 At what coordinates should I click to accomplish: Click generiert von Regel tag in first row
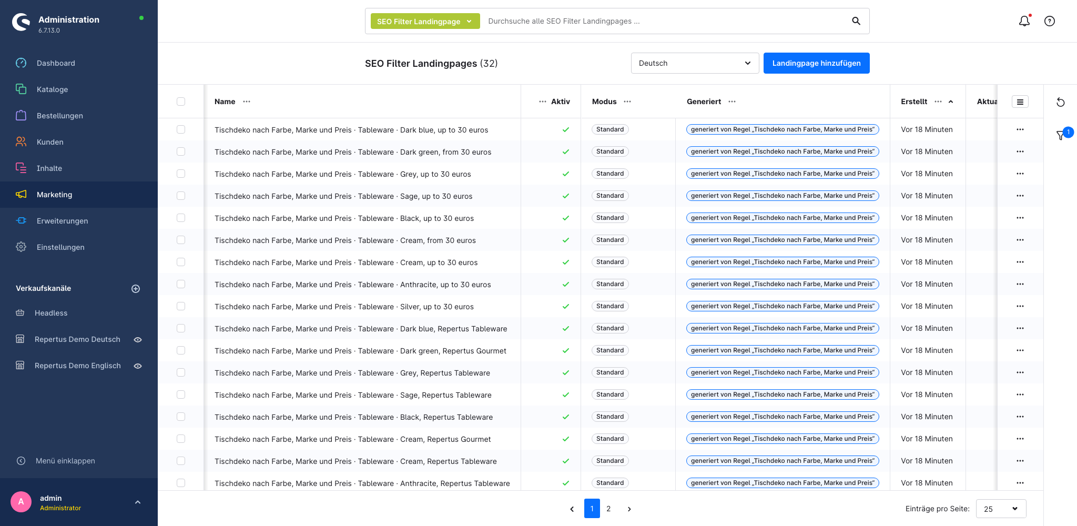pyautogui.click(x=783, y=129)
